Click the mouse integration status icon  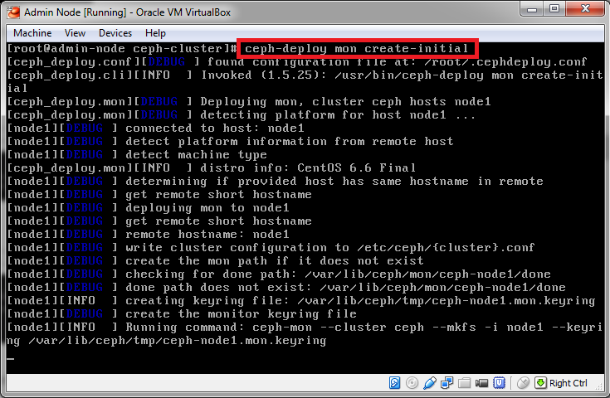pos(523,383)
